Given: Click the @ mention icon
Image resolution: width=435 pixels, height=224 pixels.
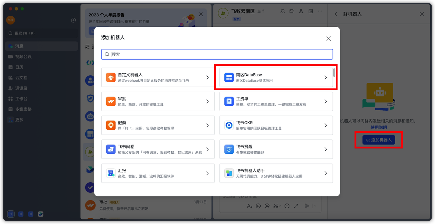Looking at the screenshot, I should click(267, 206).
